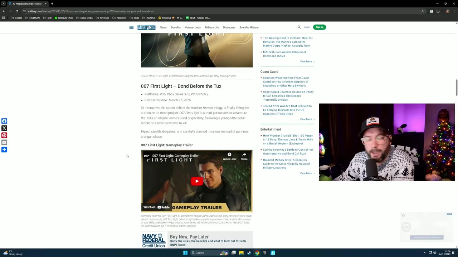Viewport: 458px width, 257px height.
Task: Open the Emojihub bookmark
Action: (x=170, y=18)
